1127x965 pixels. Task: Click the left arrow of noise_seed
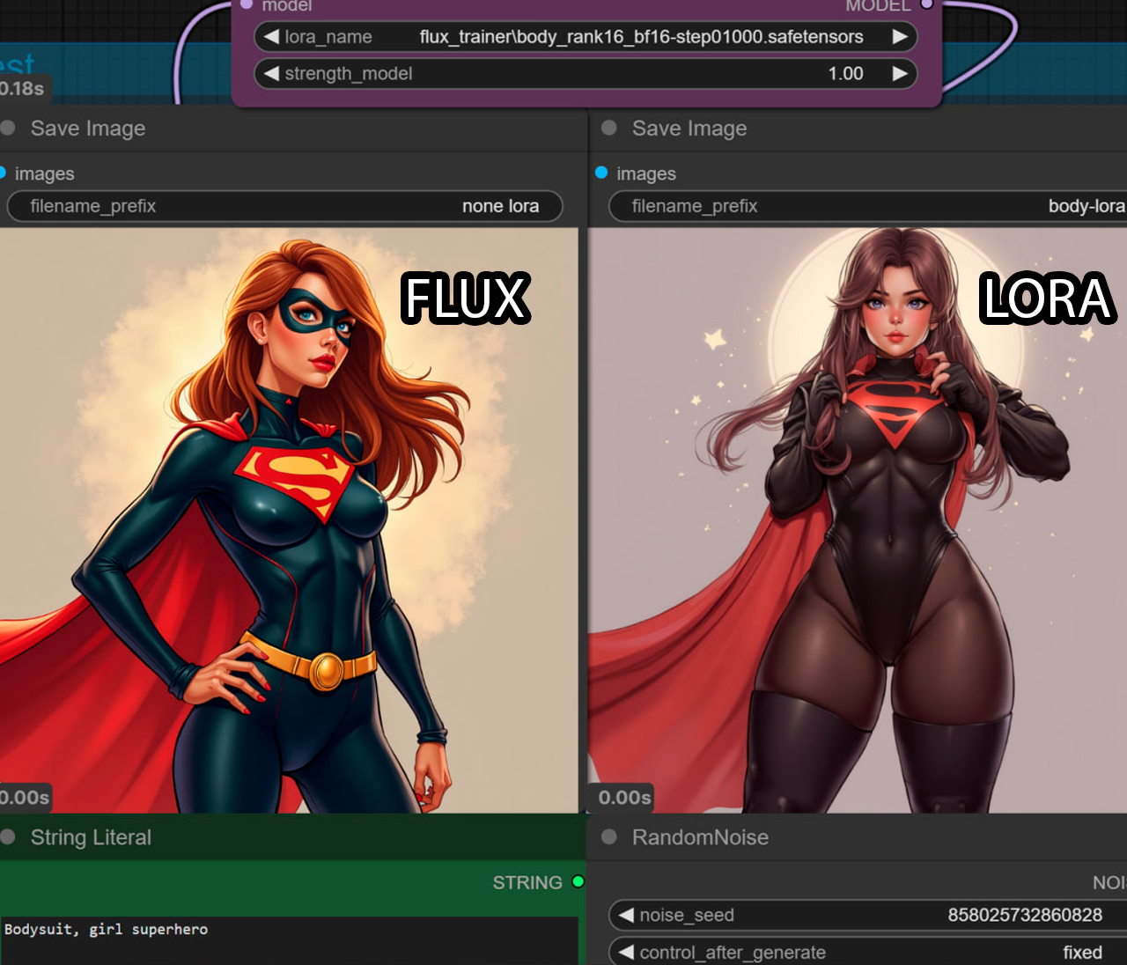coord(626,915)
